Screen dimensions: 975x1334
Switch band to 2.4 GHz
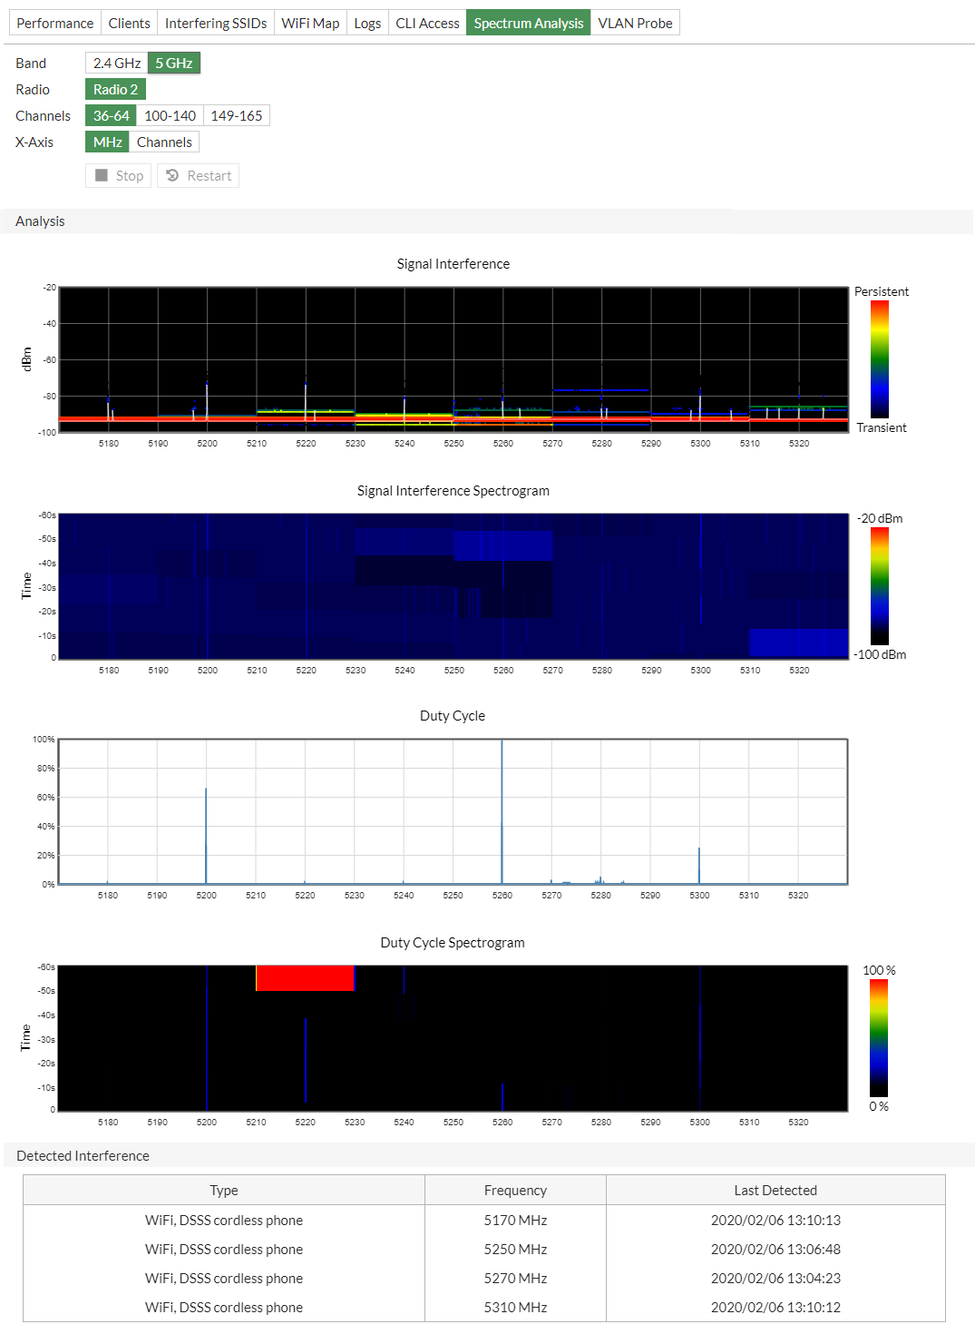click(115, 63)
